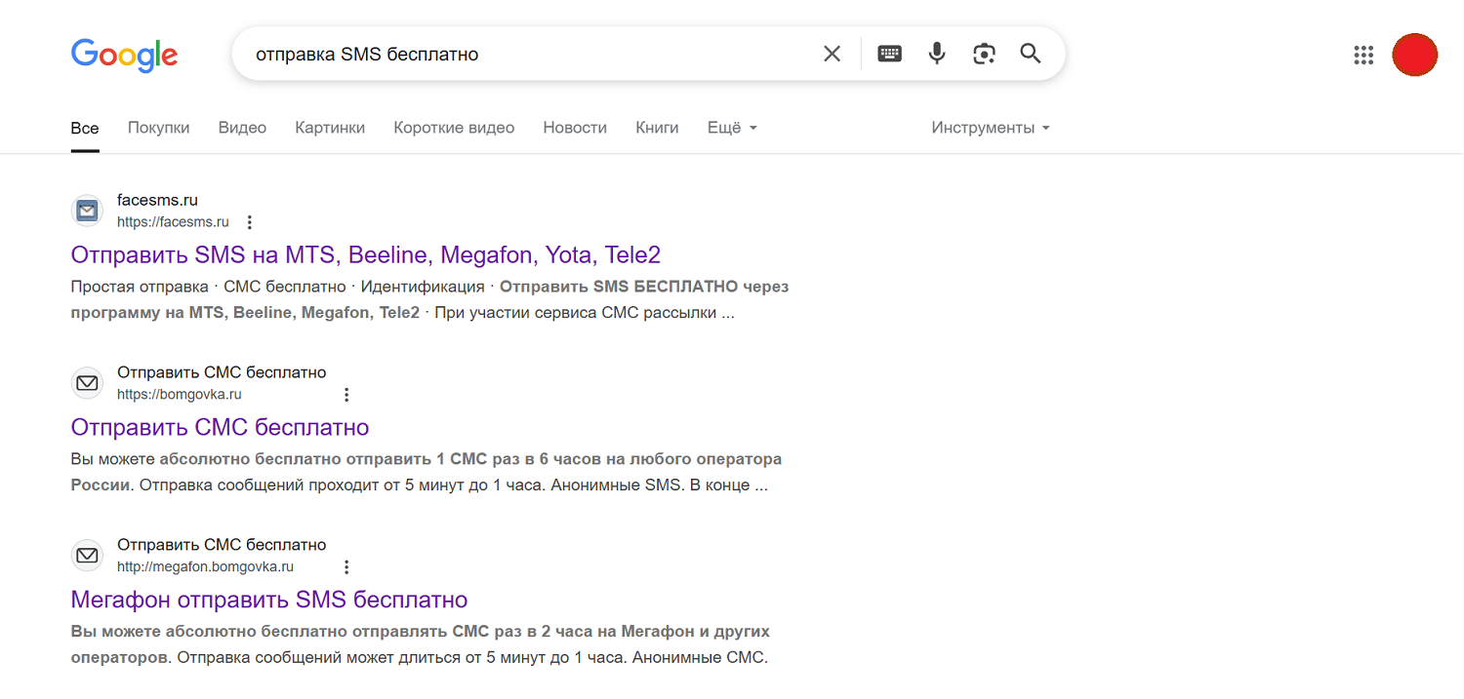Click the site name above http://megafon.bomgovka.ru
Screen dimensions: 1464x699
pos(222,545)
